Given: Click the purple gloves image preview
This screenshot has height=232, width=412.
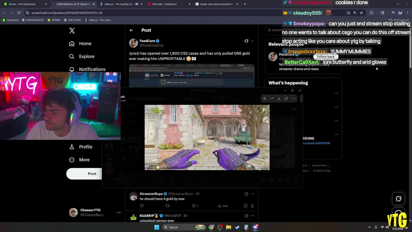Looking at the screenshot, I should (207, 137).
